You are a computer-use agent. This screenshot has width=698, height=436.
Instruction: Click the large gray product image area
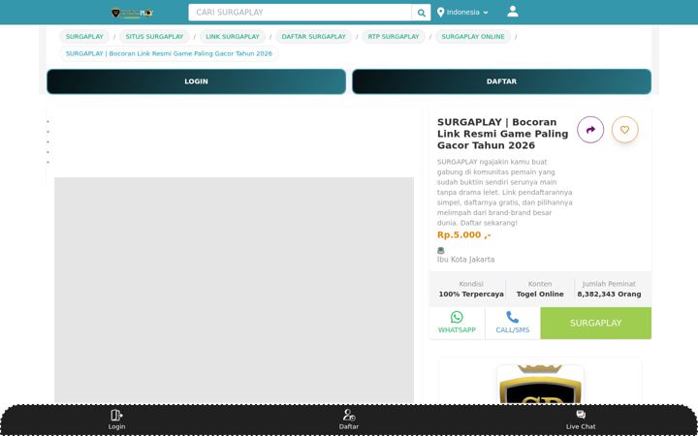[235, 291]
